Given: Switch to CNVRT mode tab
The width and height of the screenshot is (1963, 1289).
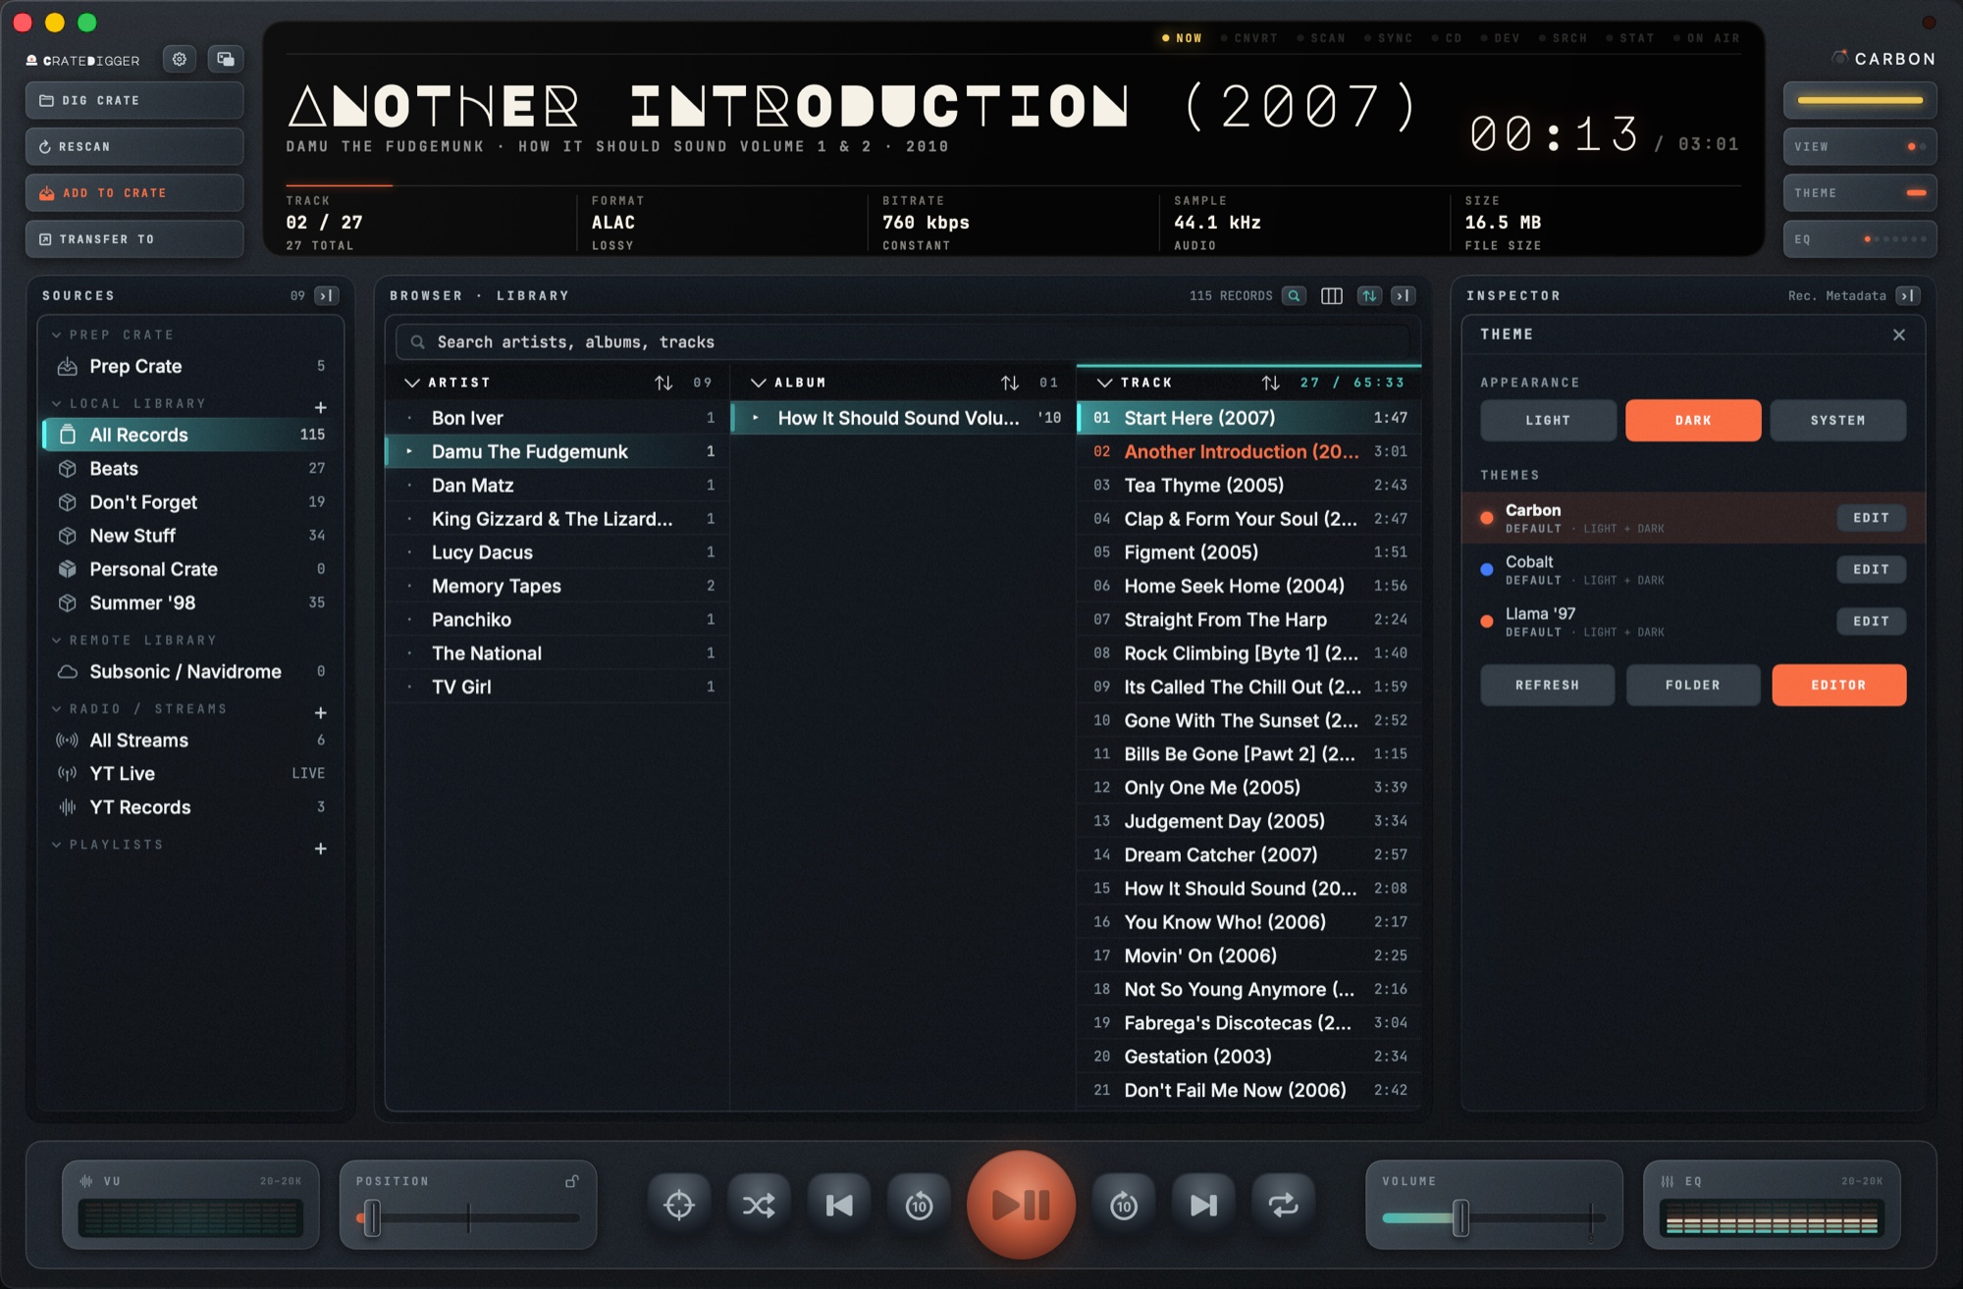Looking at the screenshot, I should coord(1249,38).
